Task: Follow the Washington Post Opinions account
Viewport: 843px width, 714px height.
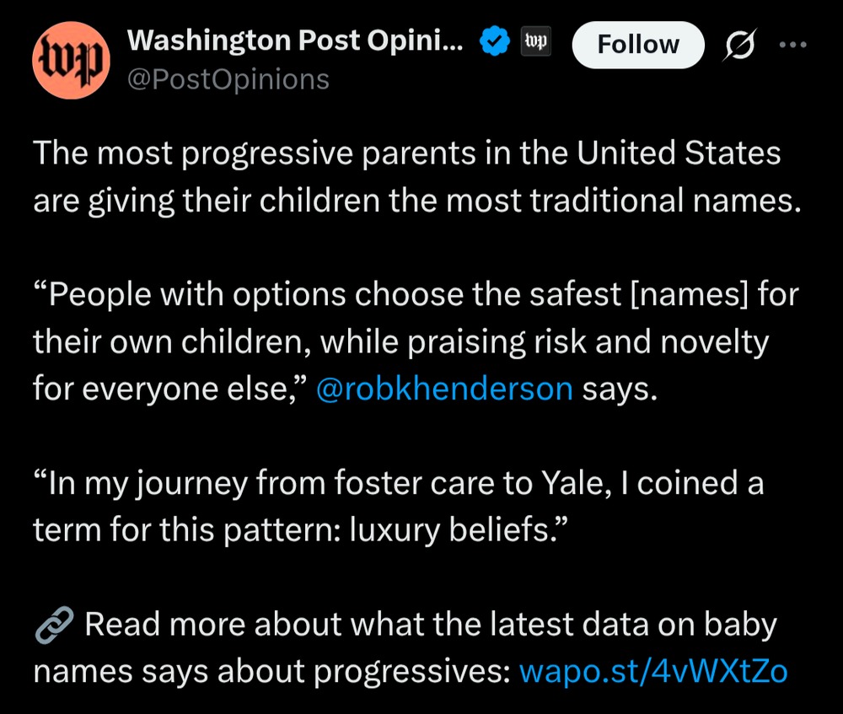Action: point(638,45)
